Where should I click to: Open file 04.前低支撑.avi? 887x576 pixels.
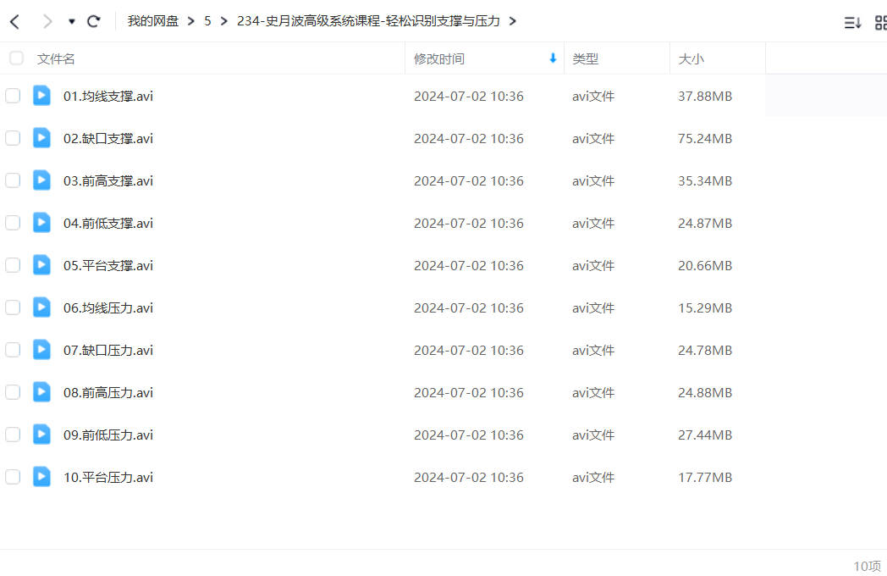(x=108, y=223)
